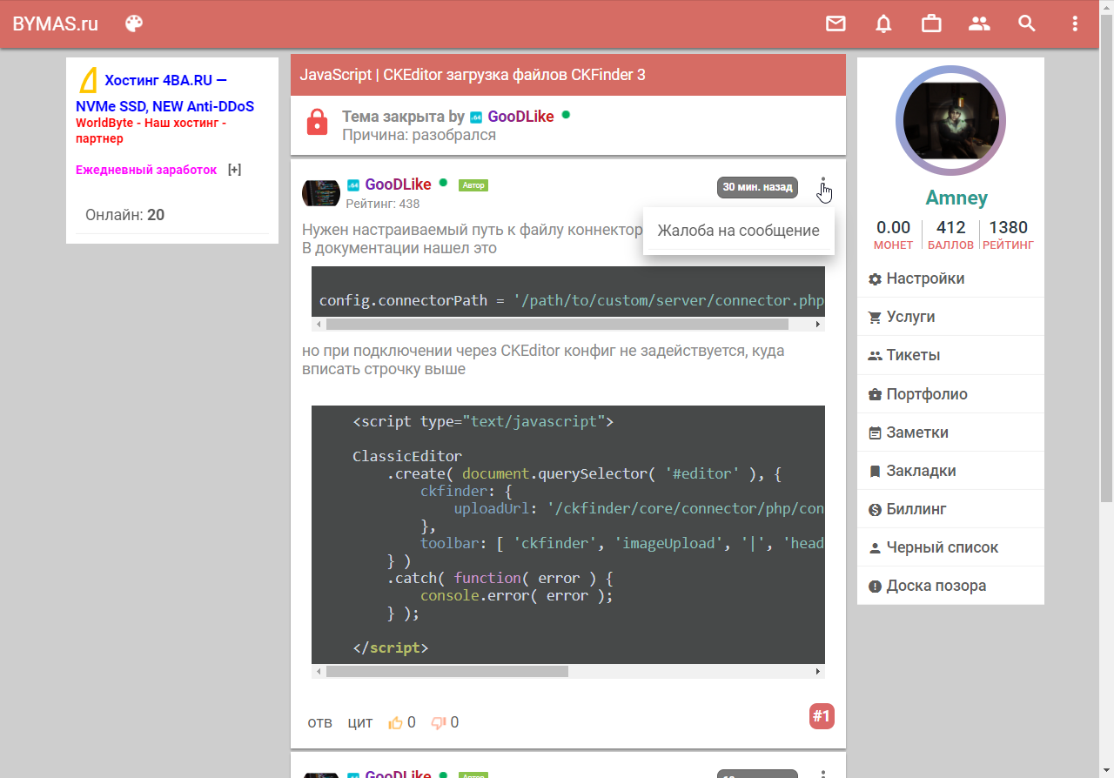Click the search magnifier icon

[1027, 23]
